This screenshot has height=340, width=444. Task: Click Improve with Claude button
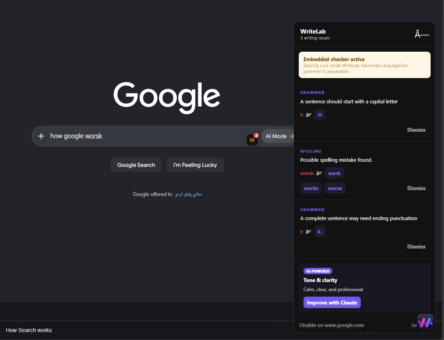click(332, 303)
